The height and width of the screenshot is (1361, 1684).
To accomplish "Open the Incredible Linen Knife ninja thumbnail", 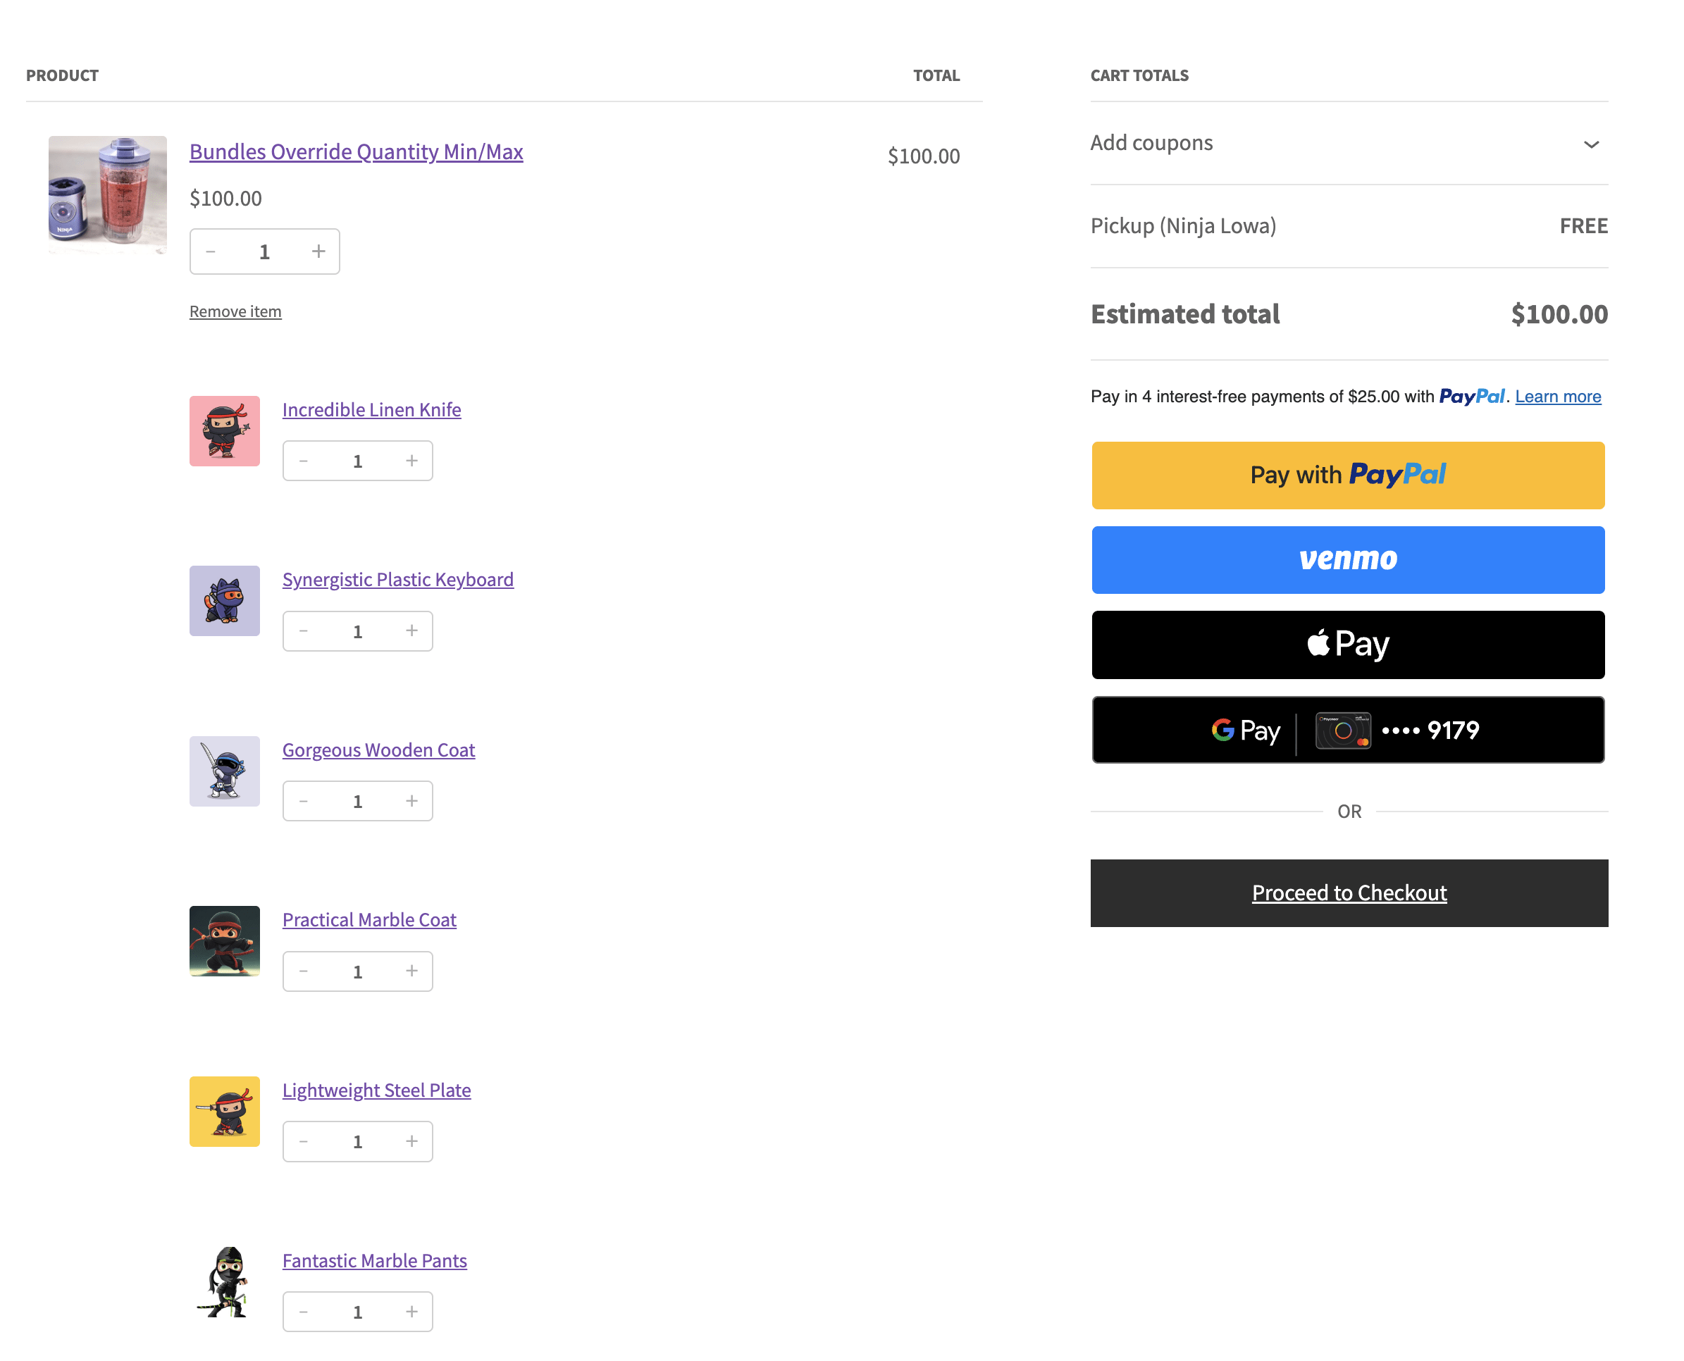I will coord(224,431).
